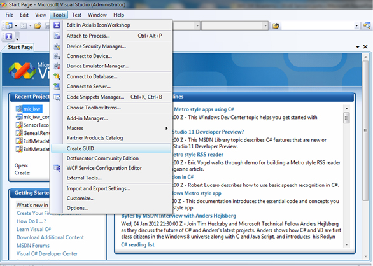
Task: Close the Start Page document tab
Action: pyautogui.click(x=365, y=47)
